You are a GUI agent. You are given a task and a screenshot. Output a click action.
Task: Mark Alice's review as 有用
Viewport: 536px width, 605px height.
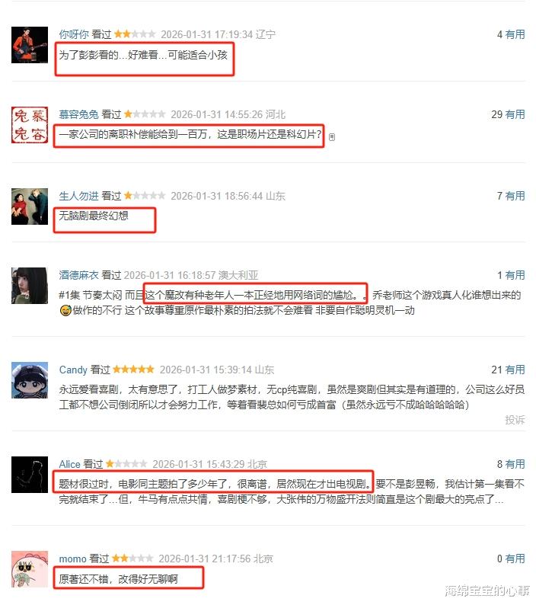(x=515, y=464)
